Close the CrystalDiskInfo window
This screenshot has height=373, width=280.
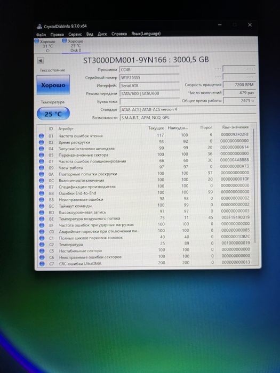(250, 25)
